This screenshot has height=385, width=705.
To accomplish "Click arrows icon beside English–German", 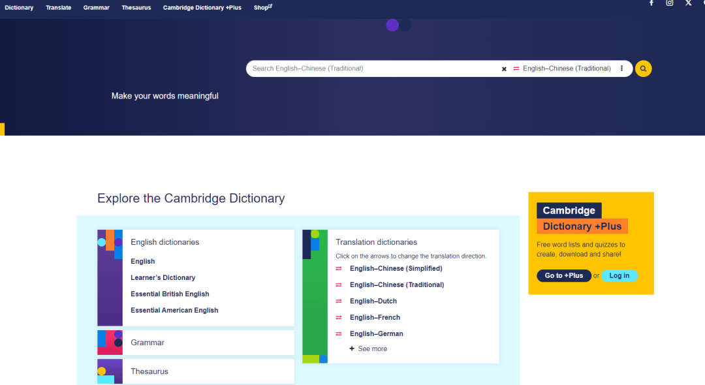I will 339,334.
